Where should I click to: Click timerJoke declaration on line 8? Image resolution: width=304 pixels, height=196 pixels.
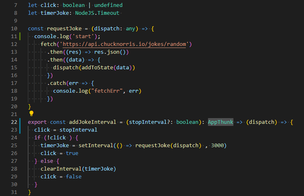tap(55, 13)
